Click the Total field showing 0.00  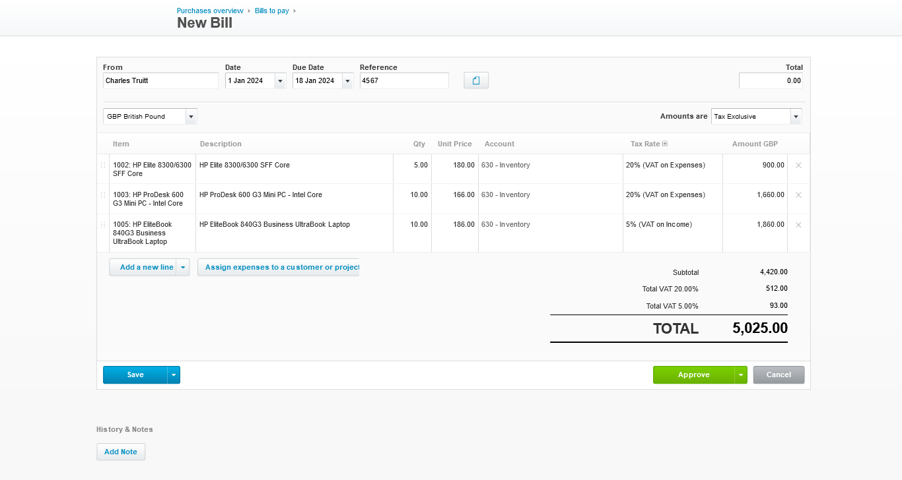[771, 80]
